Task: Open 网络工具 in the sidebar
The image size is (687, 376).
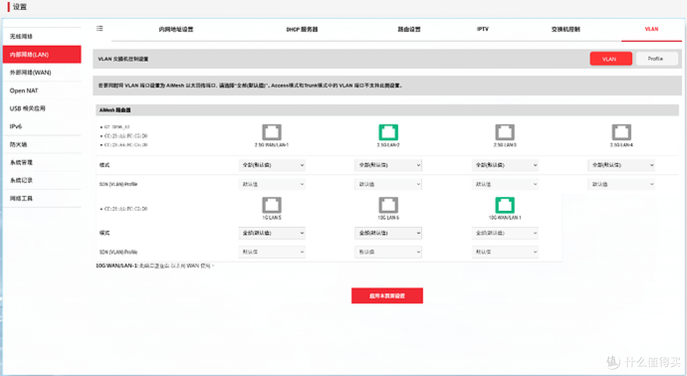Action: coord(42,198)
